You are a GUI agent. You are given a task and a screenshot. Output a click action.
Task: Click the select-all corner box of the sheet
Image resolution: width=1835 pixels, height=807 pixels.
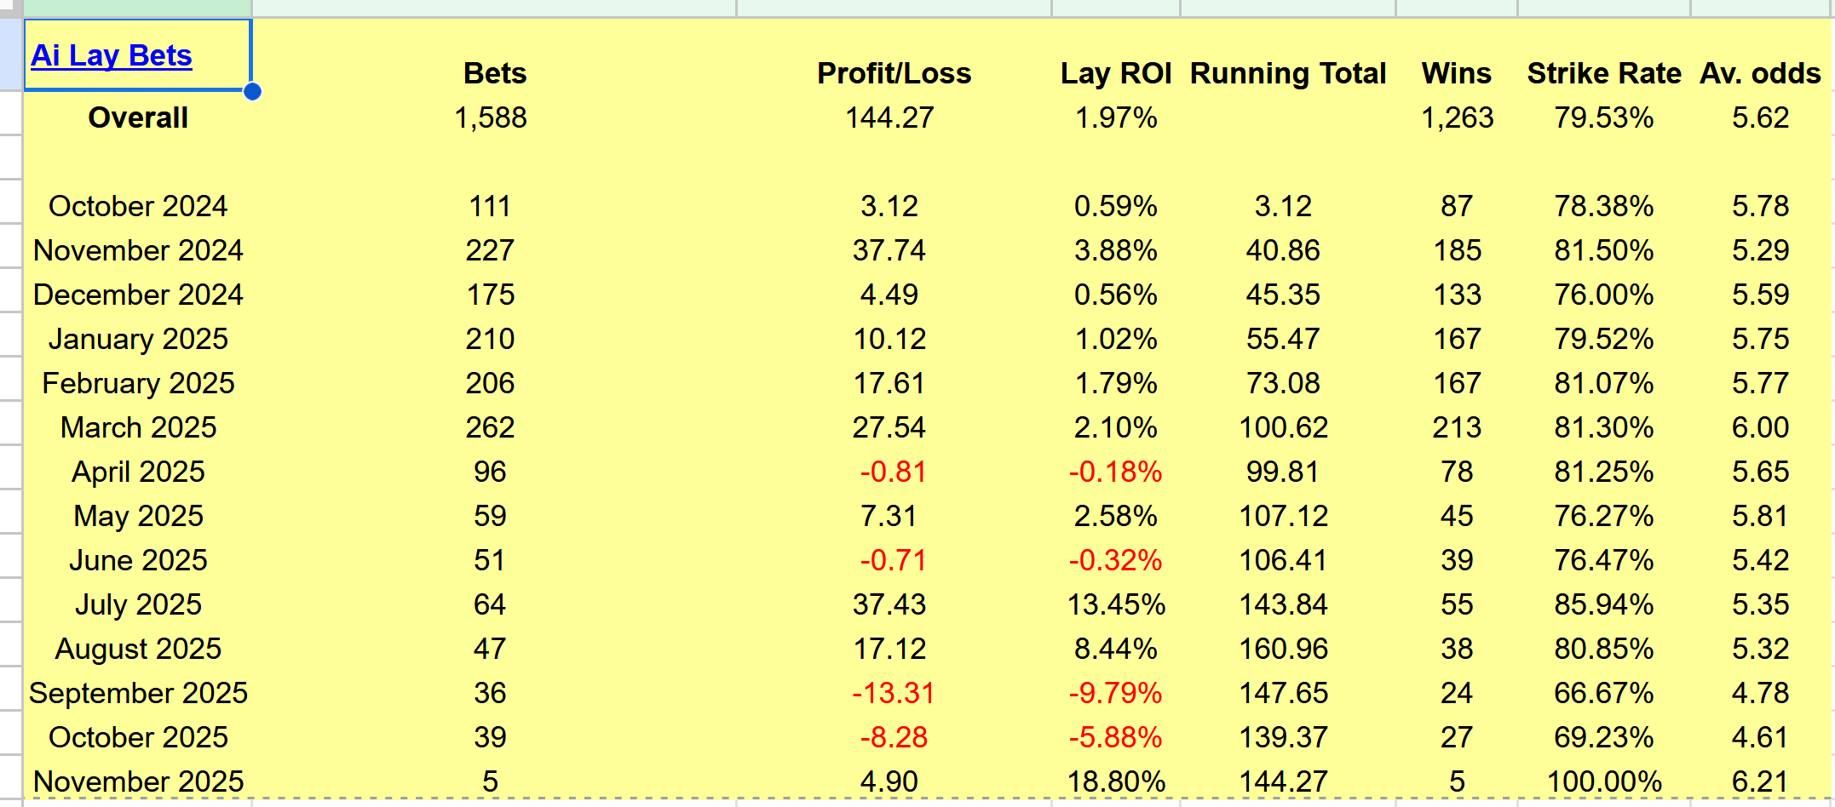(x=10, y=8)
